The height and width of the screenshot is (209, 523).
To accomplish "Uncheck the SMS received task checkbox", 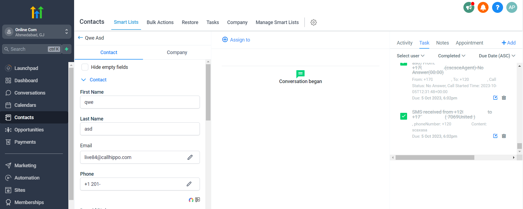I will coord(404,116).
